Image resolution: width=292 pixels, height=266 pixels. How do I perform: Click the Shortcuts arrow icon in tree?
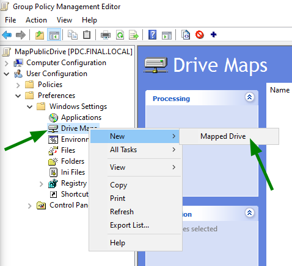(53, 194)
